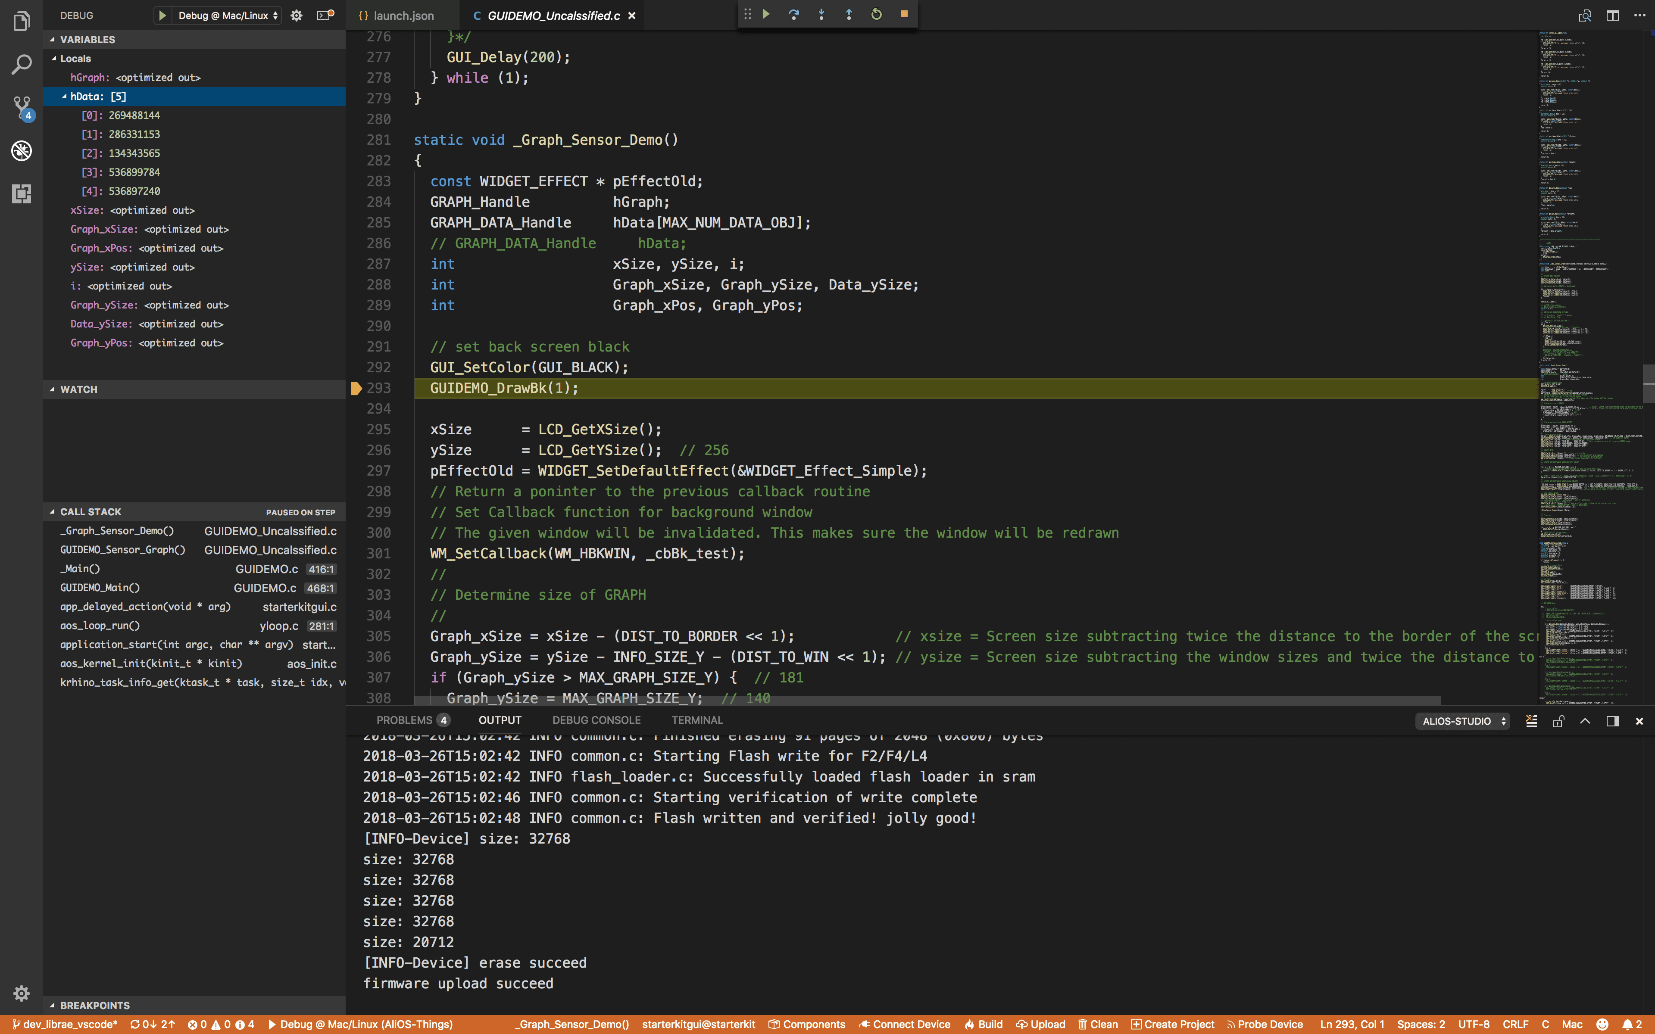Collapse the hData array variable
Viewport: 1655px width, 1034px height.
(x=64, y=97)
